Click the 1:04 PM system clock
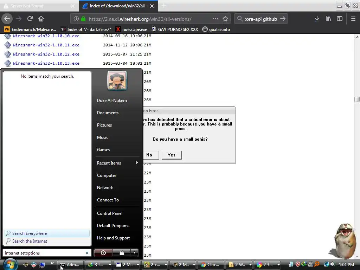The image size is (360, 270). [x=346, y=264]
